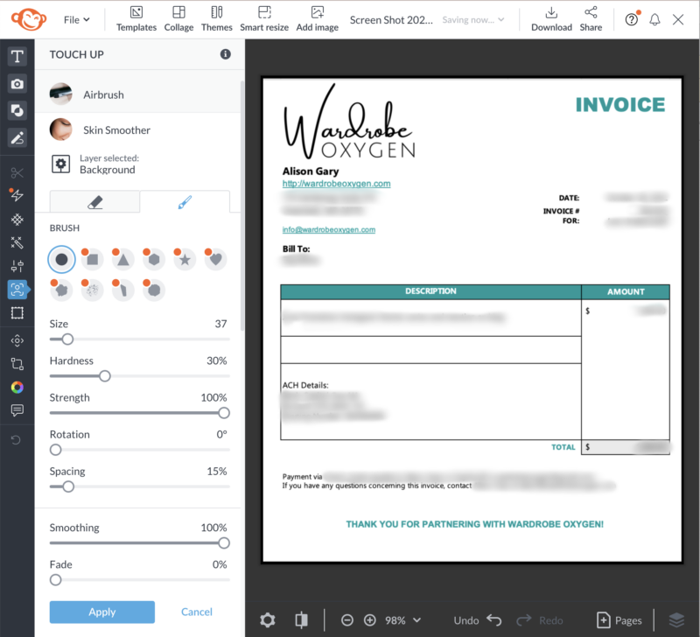Open the Comments speech bubble tool
This screenshot has width=700, height=637.
pos(17,410)
